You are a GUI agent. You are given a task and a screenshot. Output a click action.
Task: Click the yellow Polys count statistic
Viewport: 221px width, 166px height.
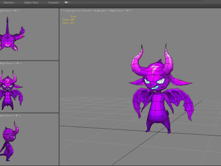coord(68,20)
